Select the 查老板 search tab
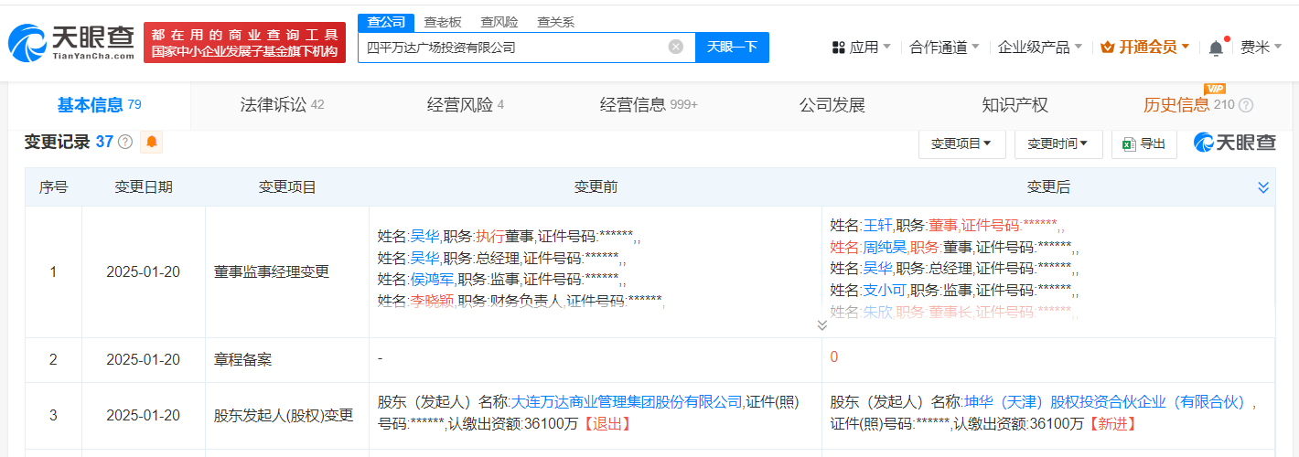 pyautogui.click(x=443, y=22)
